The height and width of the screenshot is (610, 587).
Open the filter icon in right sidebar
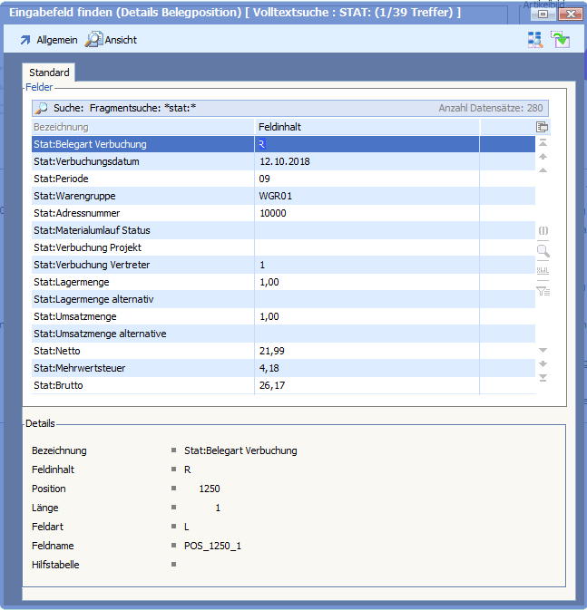543,291
